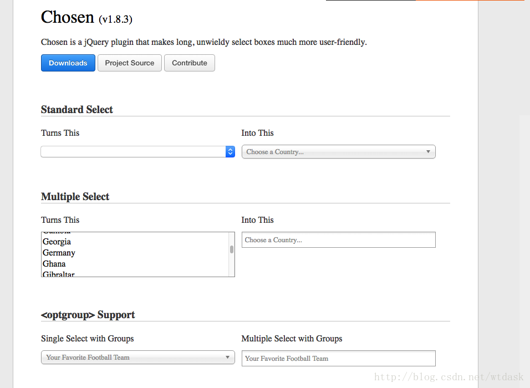Click 'Multiple Select with Groups' label
This screenshot has width=530, height=388.
tap(292, 339)
